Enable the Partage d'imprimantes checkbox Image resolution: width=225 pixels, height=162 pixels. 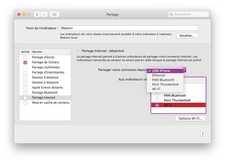tap(25, 72)
